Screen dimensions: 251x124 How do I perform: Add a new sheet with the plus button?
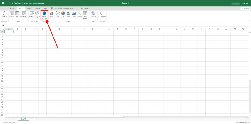pos(35,119)
